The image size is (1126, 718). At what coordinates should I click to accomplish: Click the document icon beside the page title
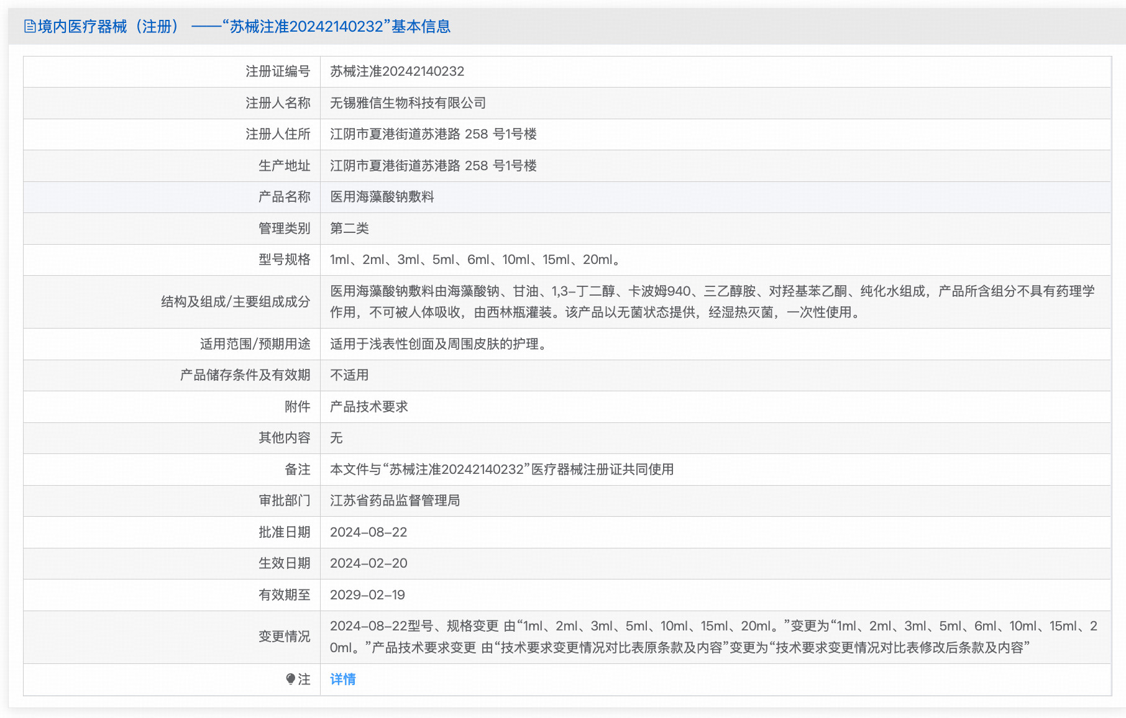tap(29, 27)
